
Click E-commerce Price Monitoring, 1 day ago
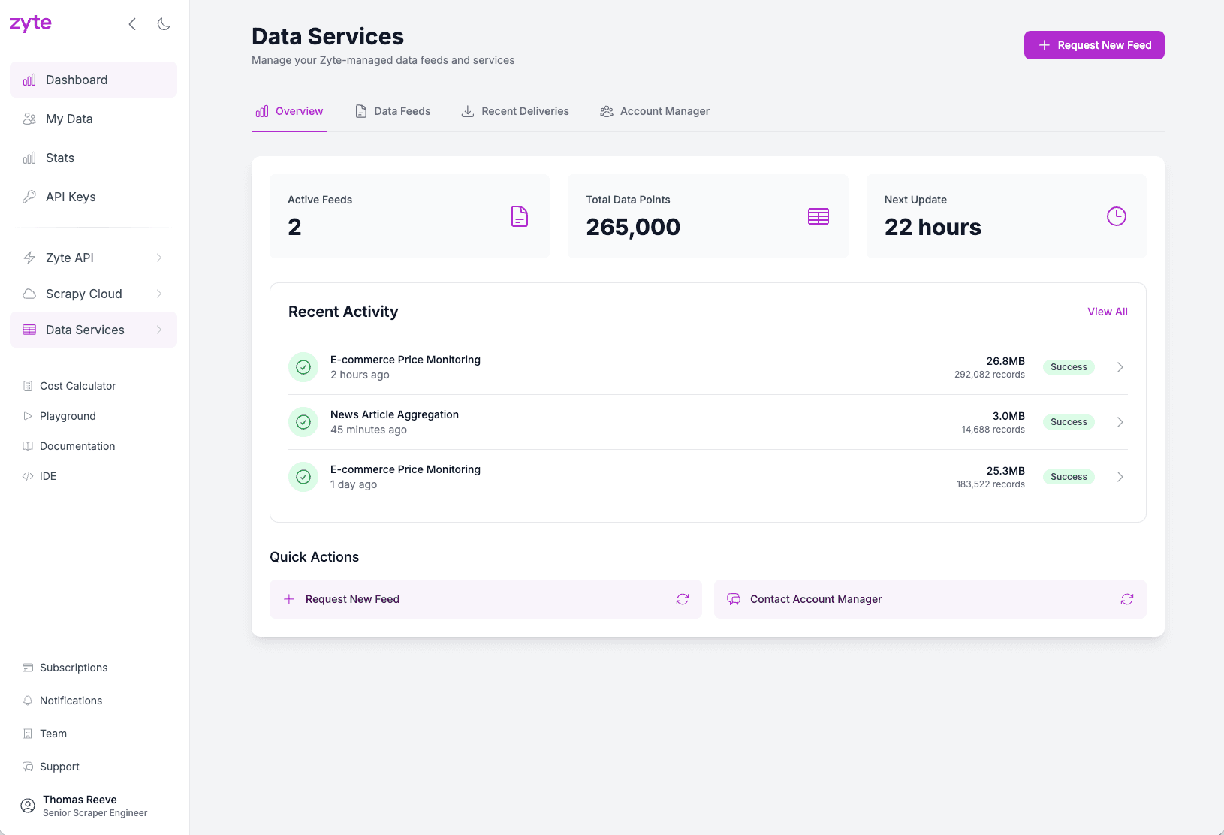405,469
